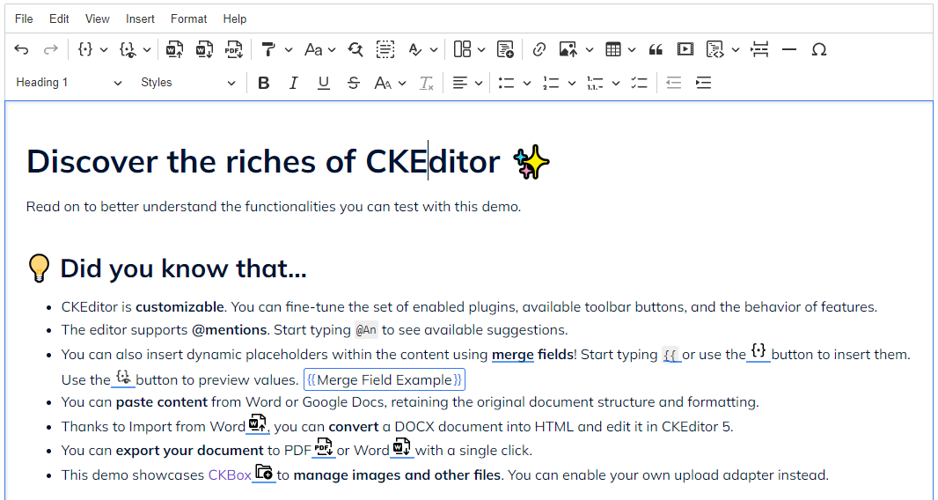Expand bulleted list style arrow
Screen dimensions: 938x500
click(x=527, y=84)
